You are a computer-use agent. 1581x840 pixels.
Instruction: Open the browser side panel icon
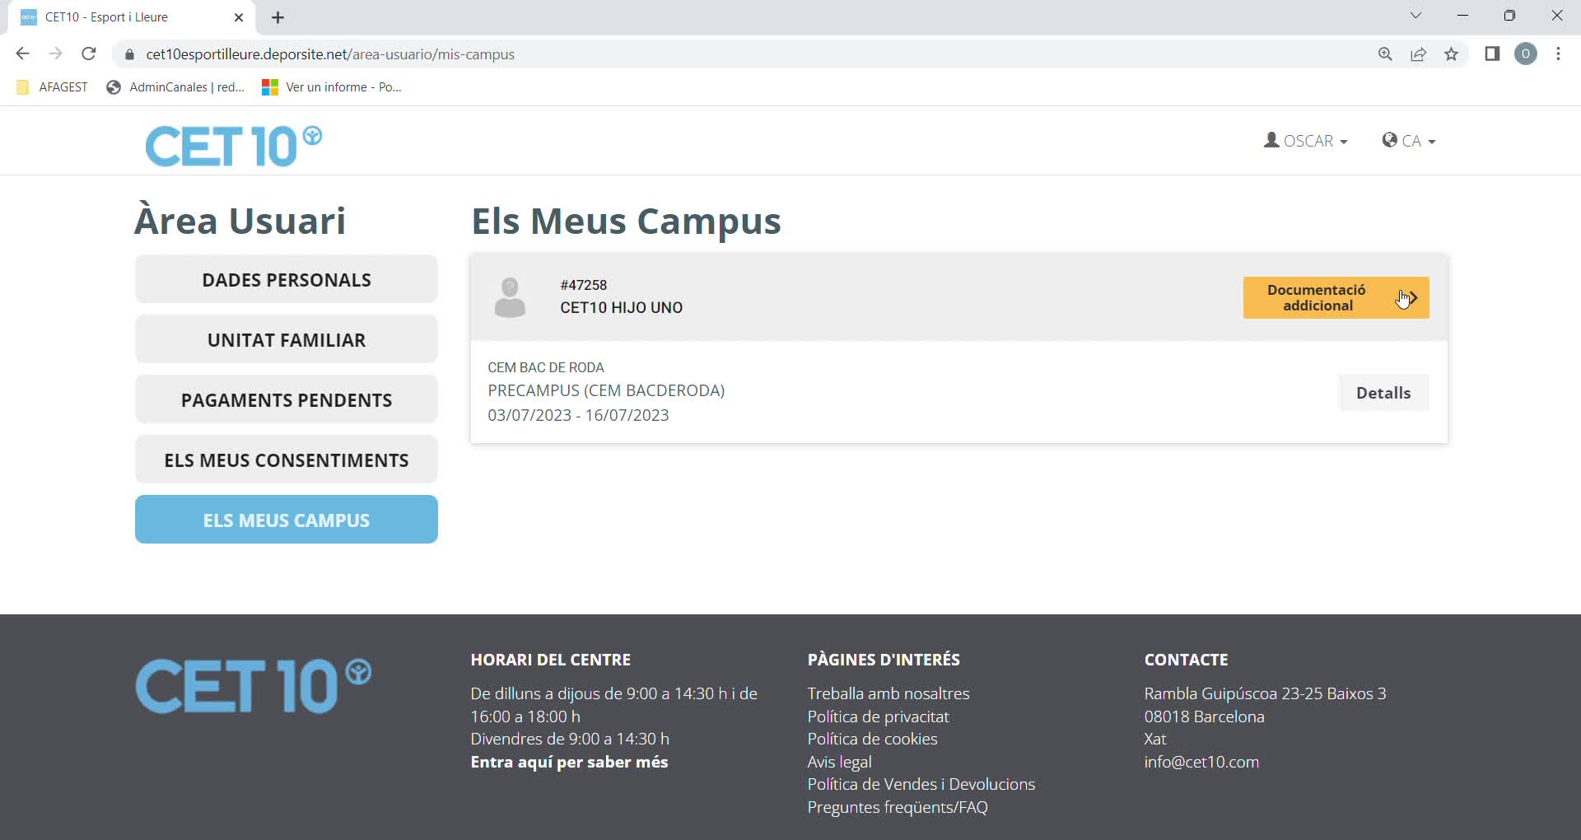1492,54
